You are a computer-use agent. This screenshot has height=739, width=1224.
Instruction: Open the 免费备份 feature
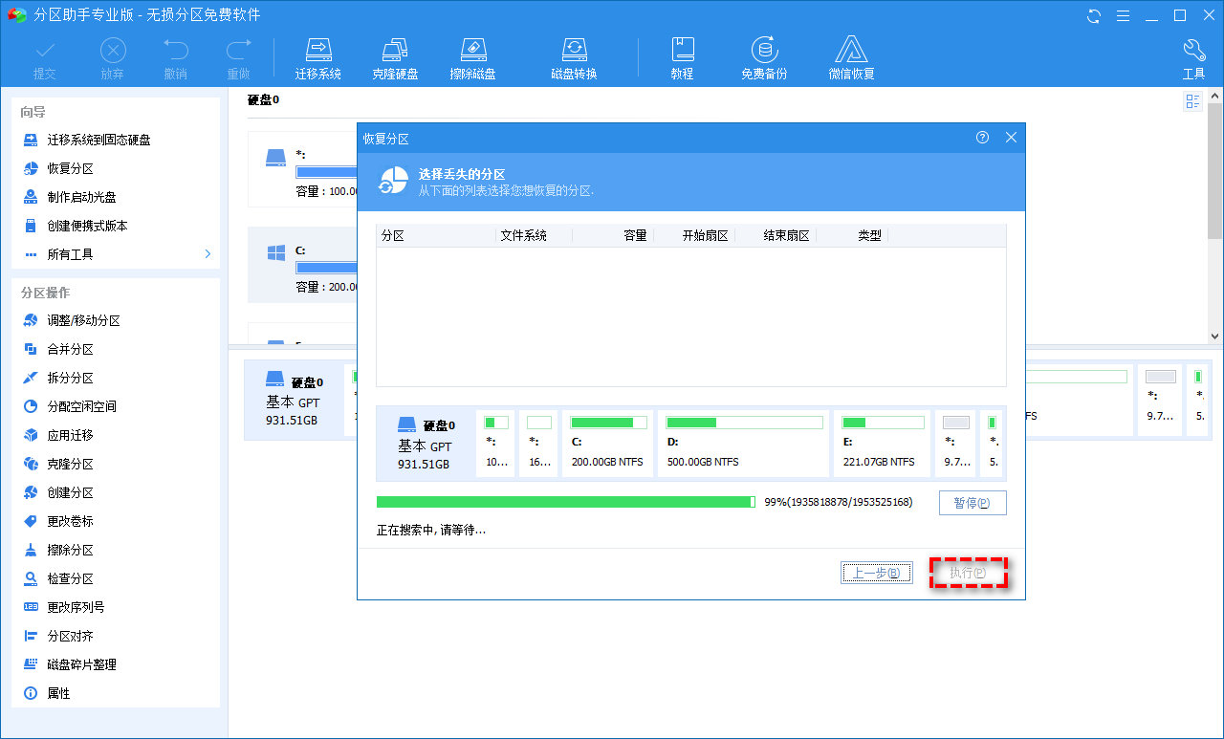[x=763, y=56]
